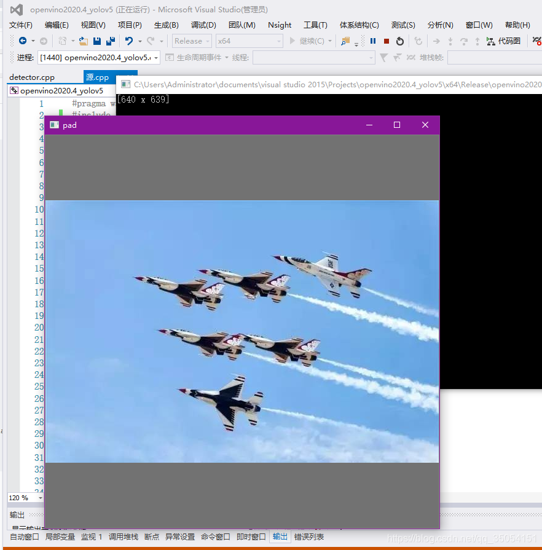
Task: Open the Thread (线程) combo box
Action: pyautogui.click(x=313, y=58)
